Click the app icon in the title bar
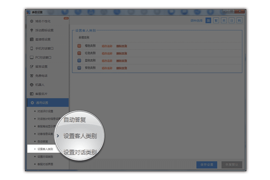The image size is (270, 180). 28,12
